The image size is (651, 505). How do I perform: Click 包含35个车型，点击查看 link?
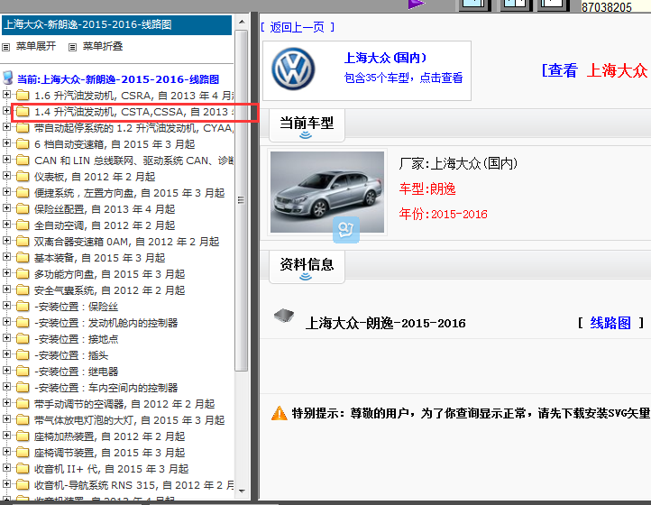[403, 78]
